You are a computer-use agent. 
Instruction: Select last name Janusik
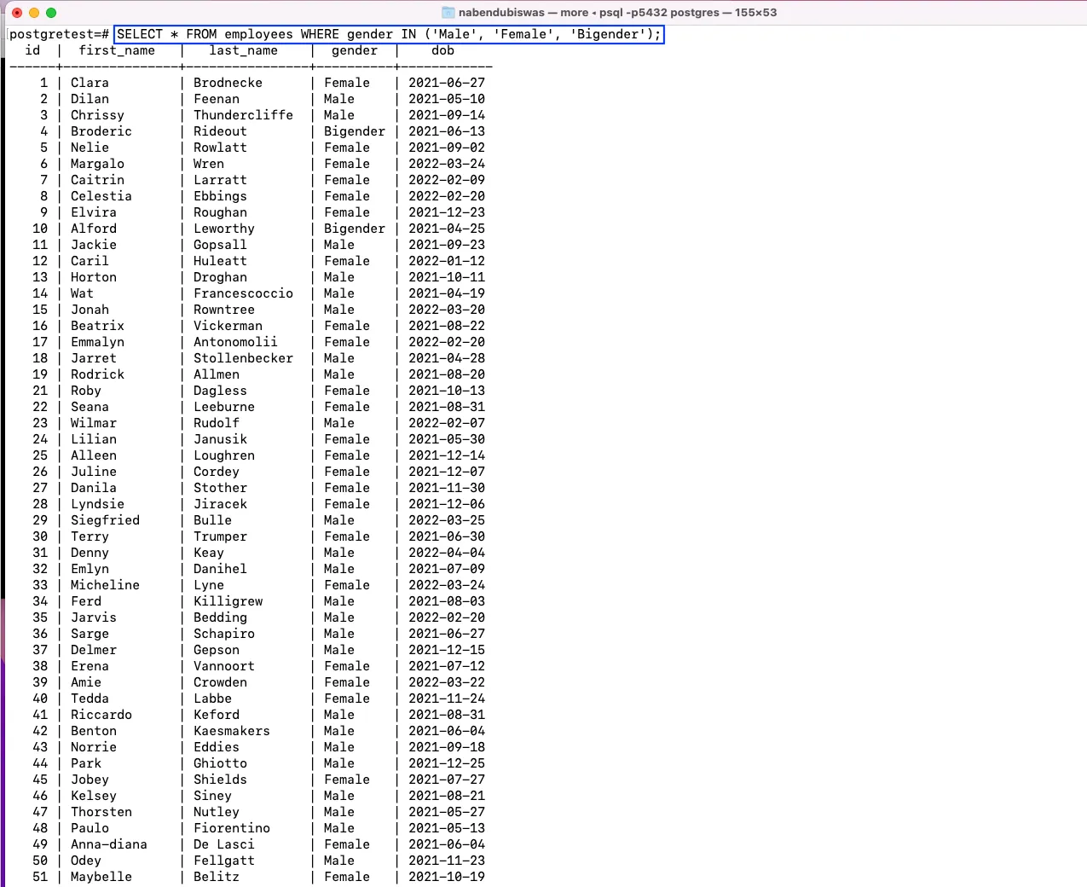220,439
